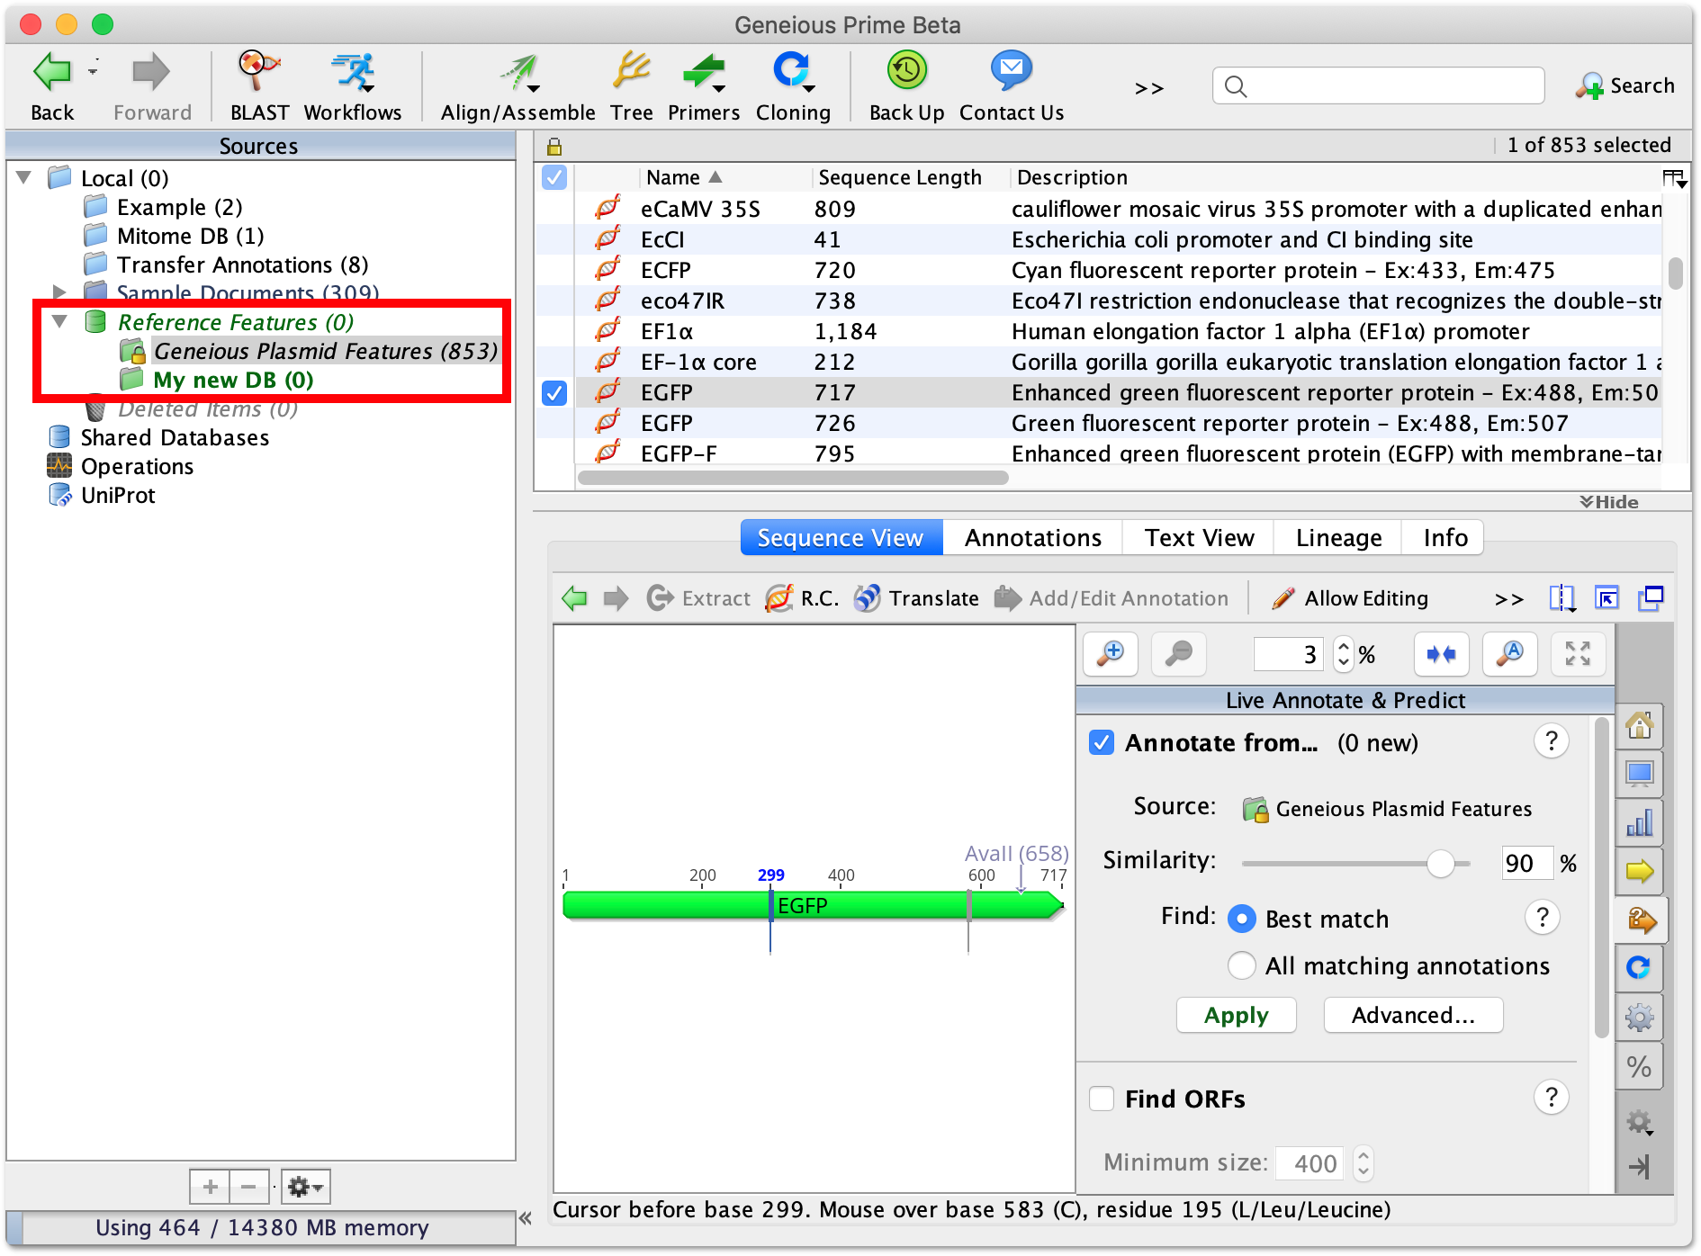Click the Back navigation arrow
The image size is (1701, 1256).
[x=51, y=73]
